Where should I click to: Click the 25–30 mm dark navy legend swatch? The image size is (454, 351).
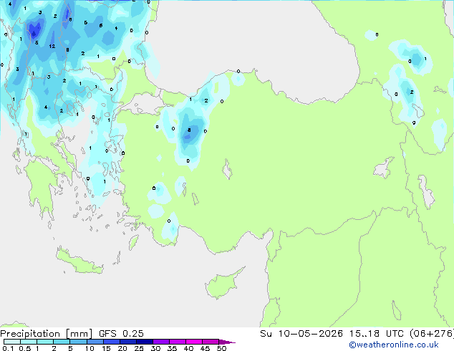(145, 342)
